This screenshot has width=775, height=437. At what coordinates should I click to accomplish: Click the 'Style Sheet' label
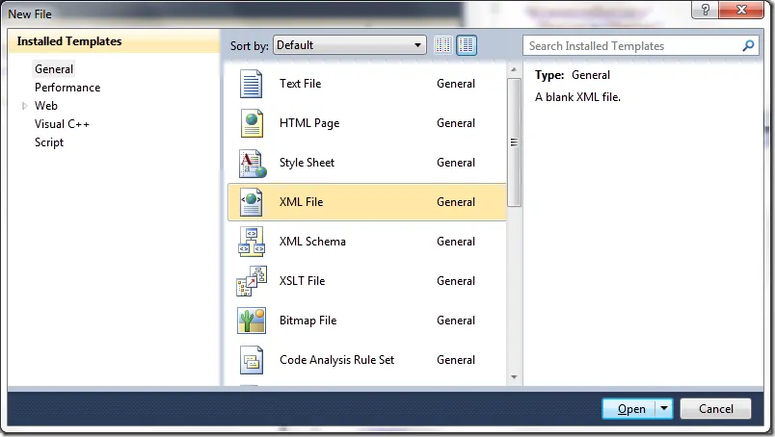[x=307, y=163]
